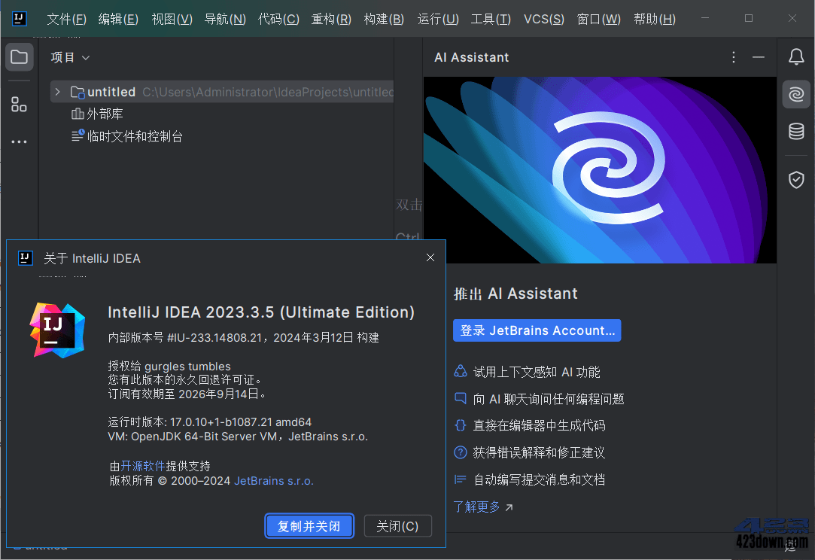815x560 pixels.
Task: Open the 项目 view dropdown
Action: click(70, 56)
